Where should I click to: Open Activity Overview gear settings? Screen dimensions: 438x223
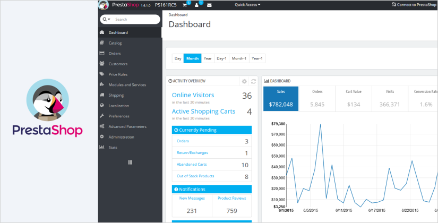[x=244, y=81]
